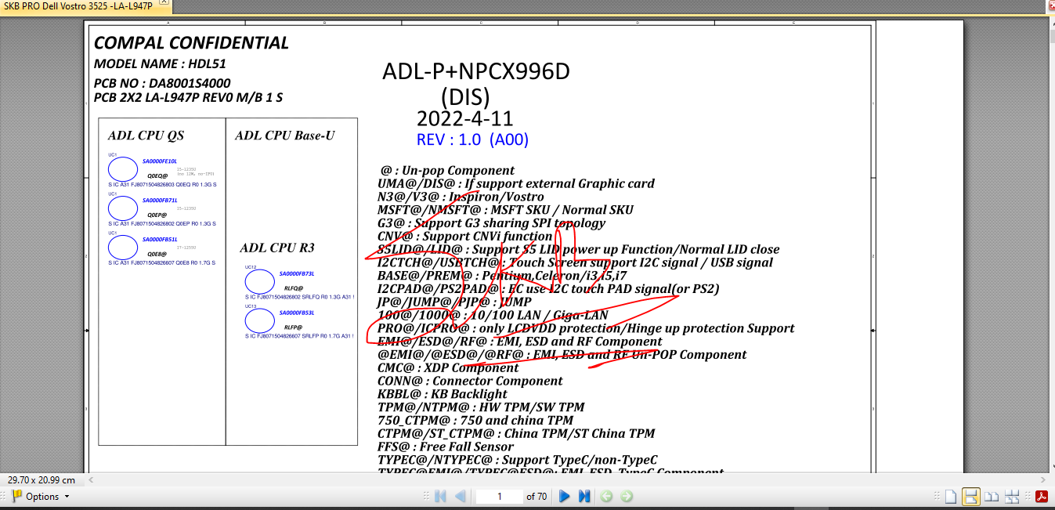Click '750_CTPM@ : 750 and china TPM' line

coord(475,421)
